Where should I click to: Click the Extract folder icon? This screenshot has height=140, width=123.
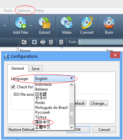pos(45,23)
